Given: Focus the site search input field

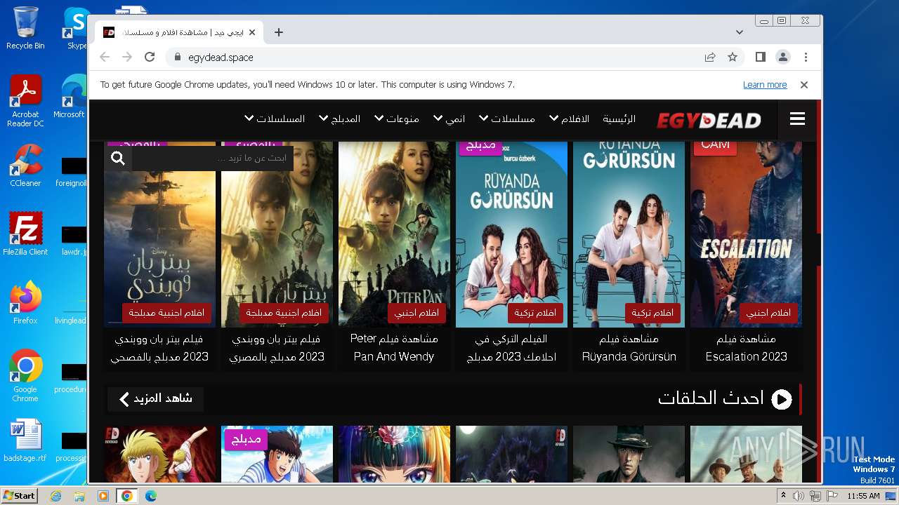Looking at the screenshot, I should click(213, 159).
